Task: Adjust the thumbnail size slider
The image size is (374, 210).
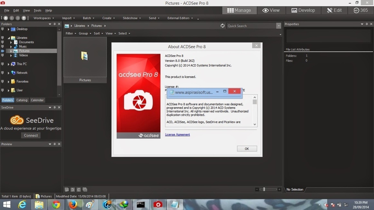Action: (x=264, y=189)
